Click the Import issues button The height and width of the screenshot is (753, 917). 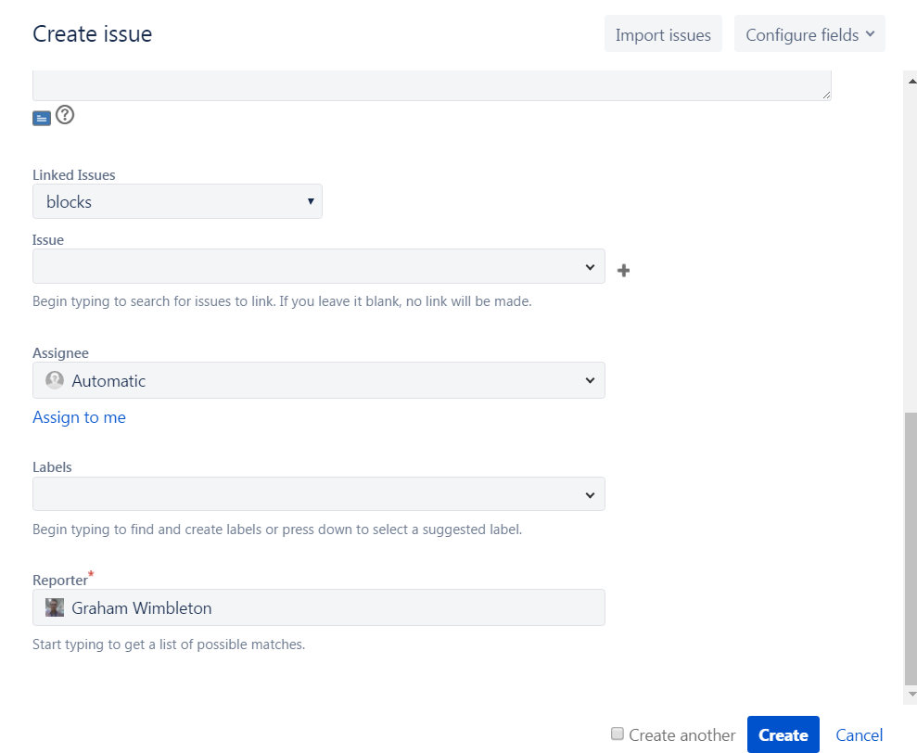(663, 35)
